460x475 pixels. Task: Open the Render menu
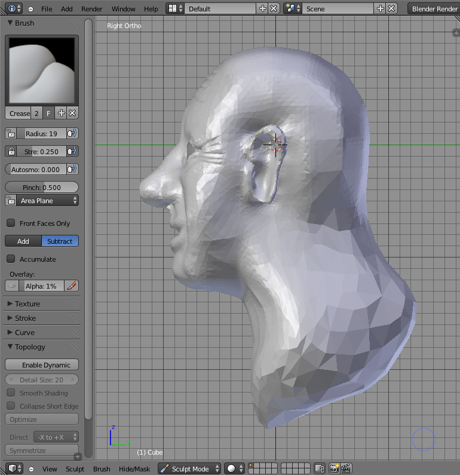click(91, 9)
